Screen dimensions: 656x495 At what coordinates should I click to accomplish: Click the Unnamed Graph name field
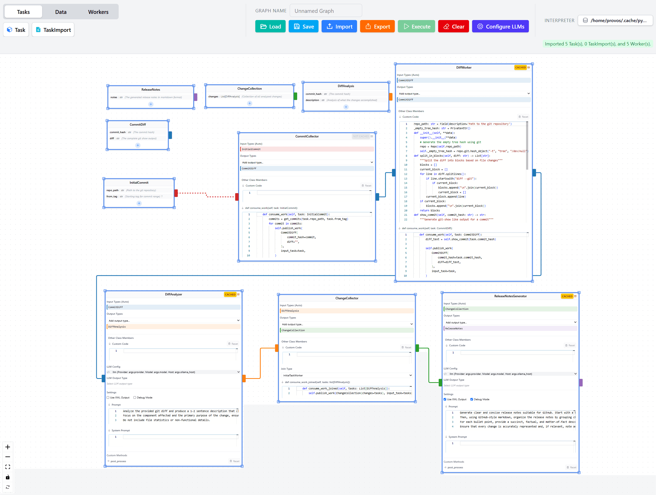tap(326, 10)
